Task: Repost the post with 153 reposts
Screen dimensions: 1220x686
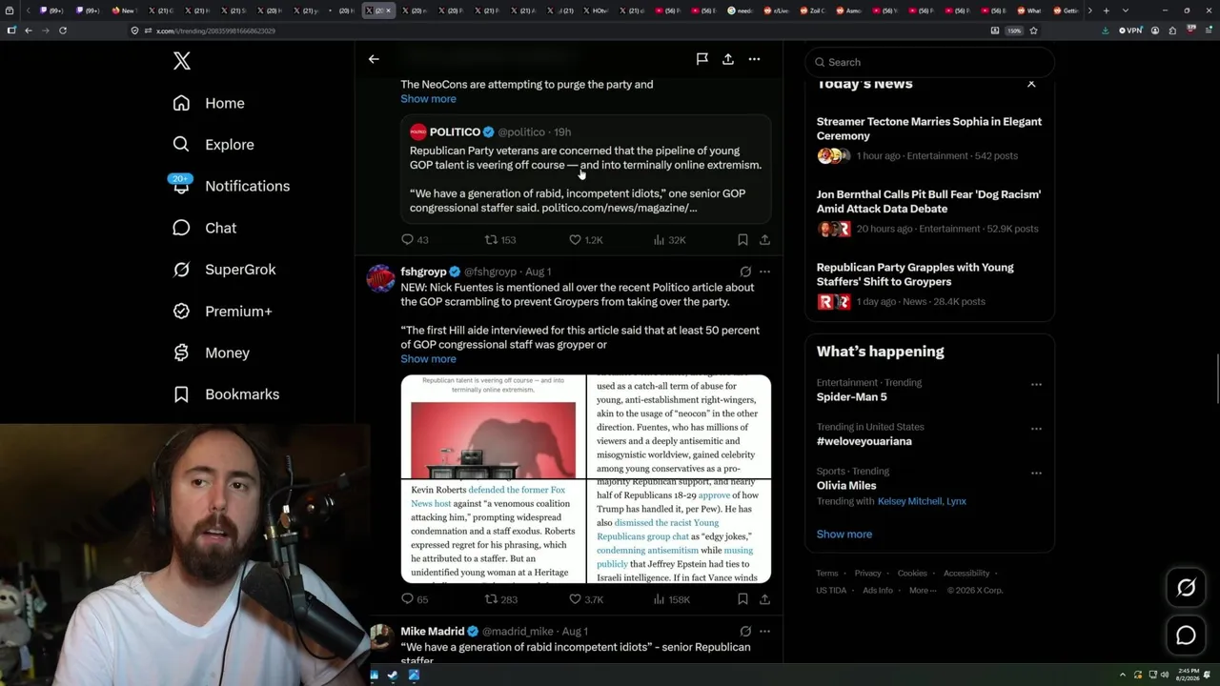Action: coord(500,240)
